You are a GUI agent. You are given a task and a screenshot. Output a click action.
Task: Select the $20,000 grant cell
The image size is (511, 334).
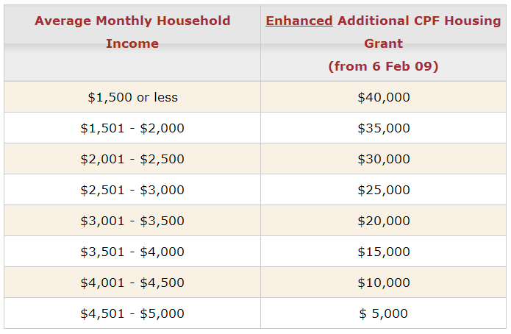click(x=383, y=221)
